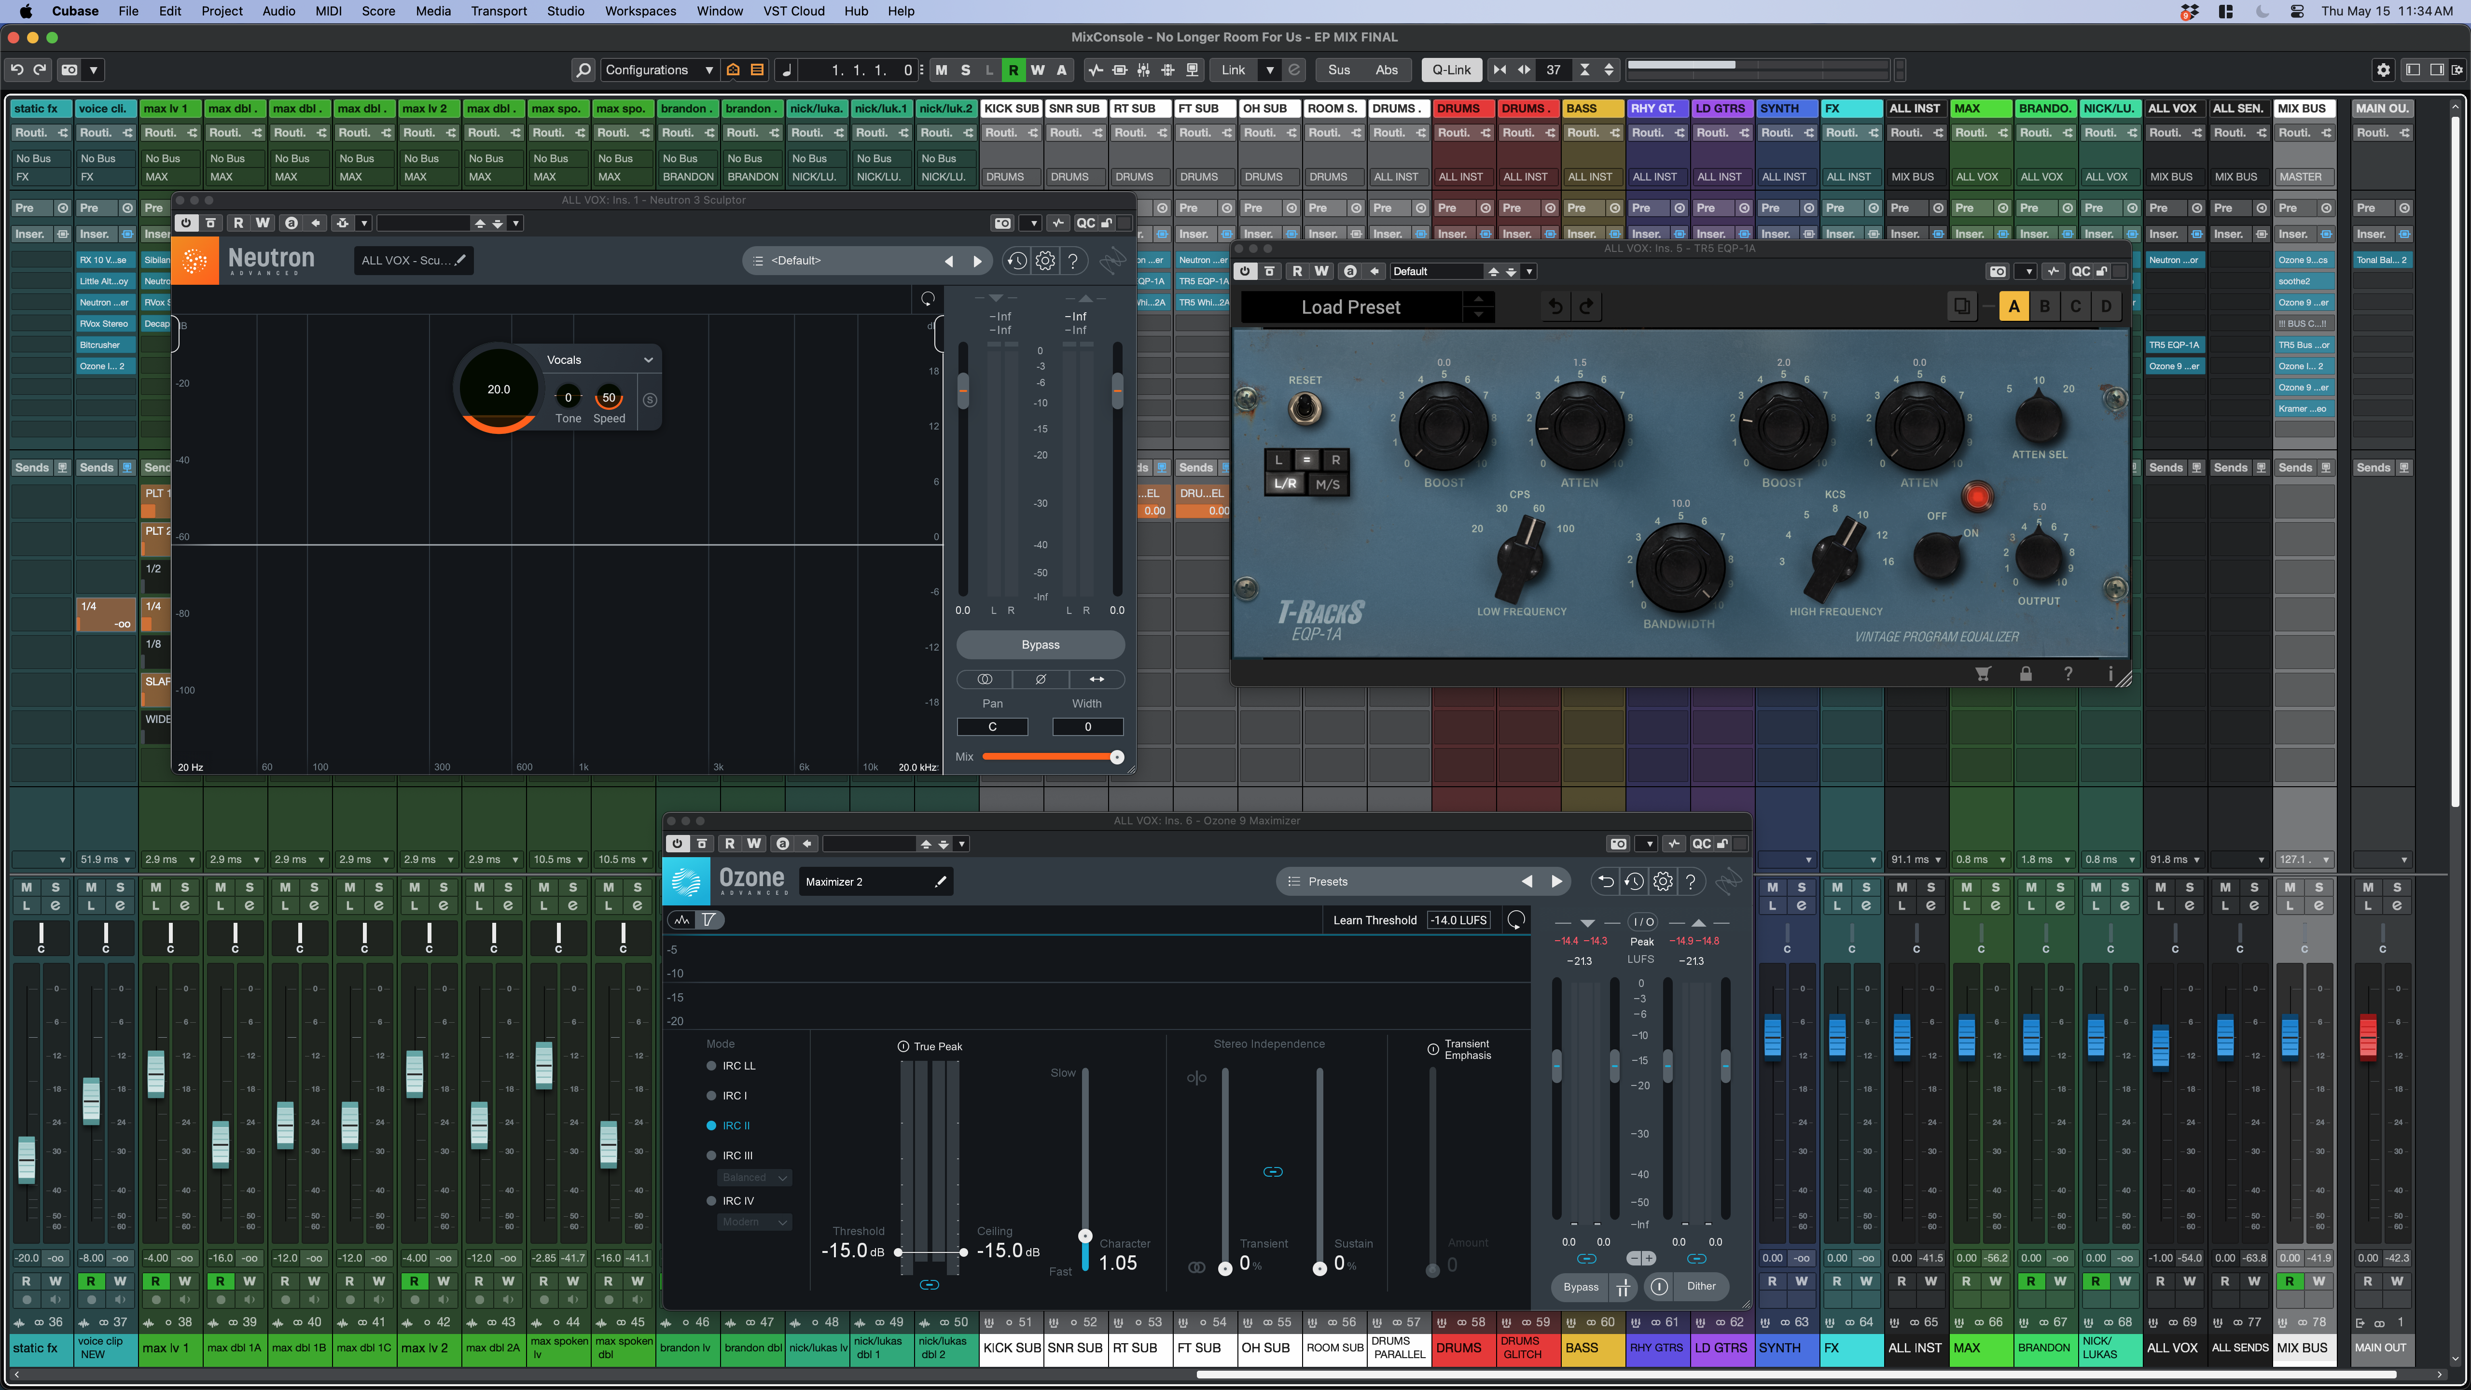2471x1390 pixels.
Task: Select next Neutron preset arrow
Action: [x=977, y=261]
